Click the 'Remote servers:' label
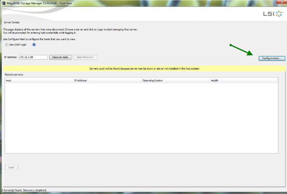 point(14,75)
